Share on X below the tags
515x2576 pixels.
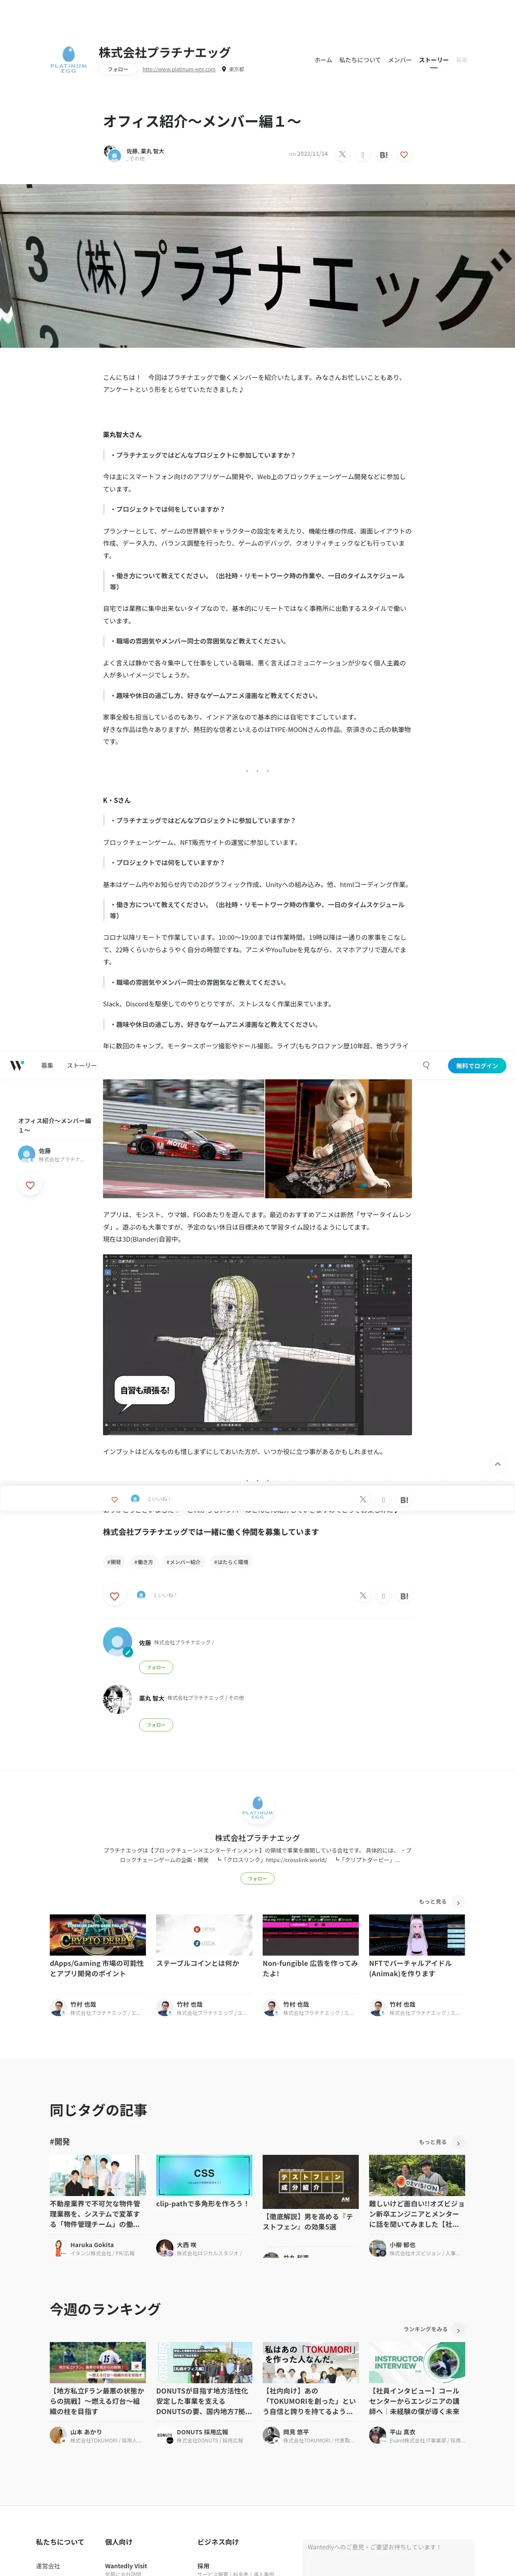pyautogui.click(x=363, y=1596)
